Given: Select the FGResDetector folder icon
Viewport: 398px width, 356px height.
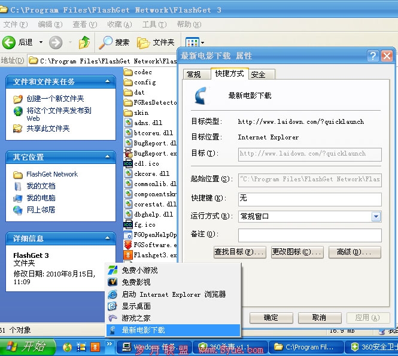Looking at the screenshot, I should pos(128,103).
